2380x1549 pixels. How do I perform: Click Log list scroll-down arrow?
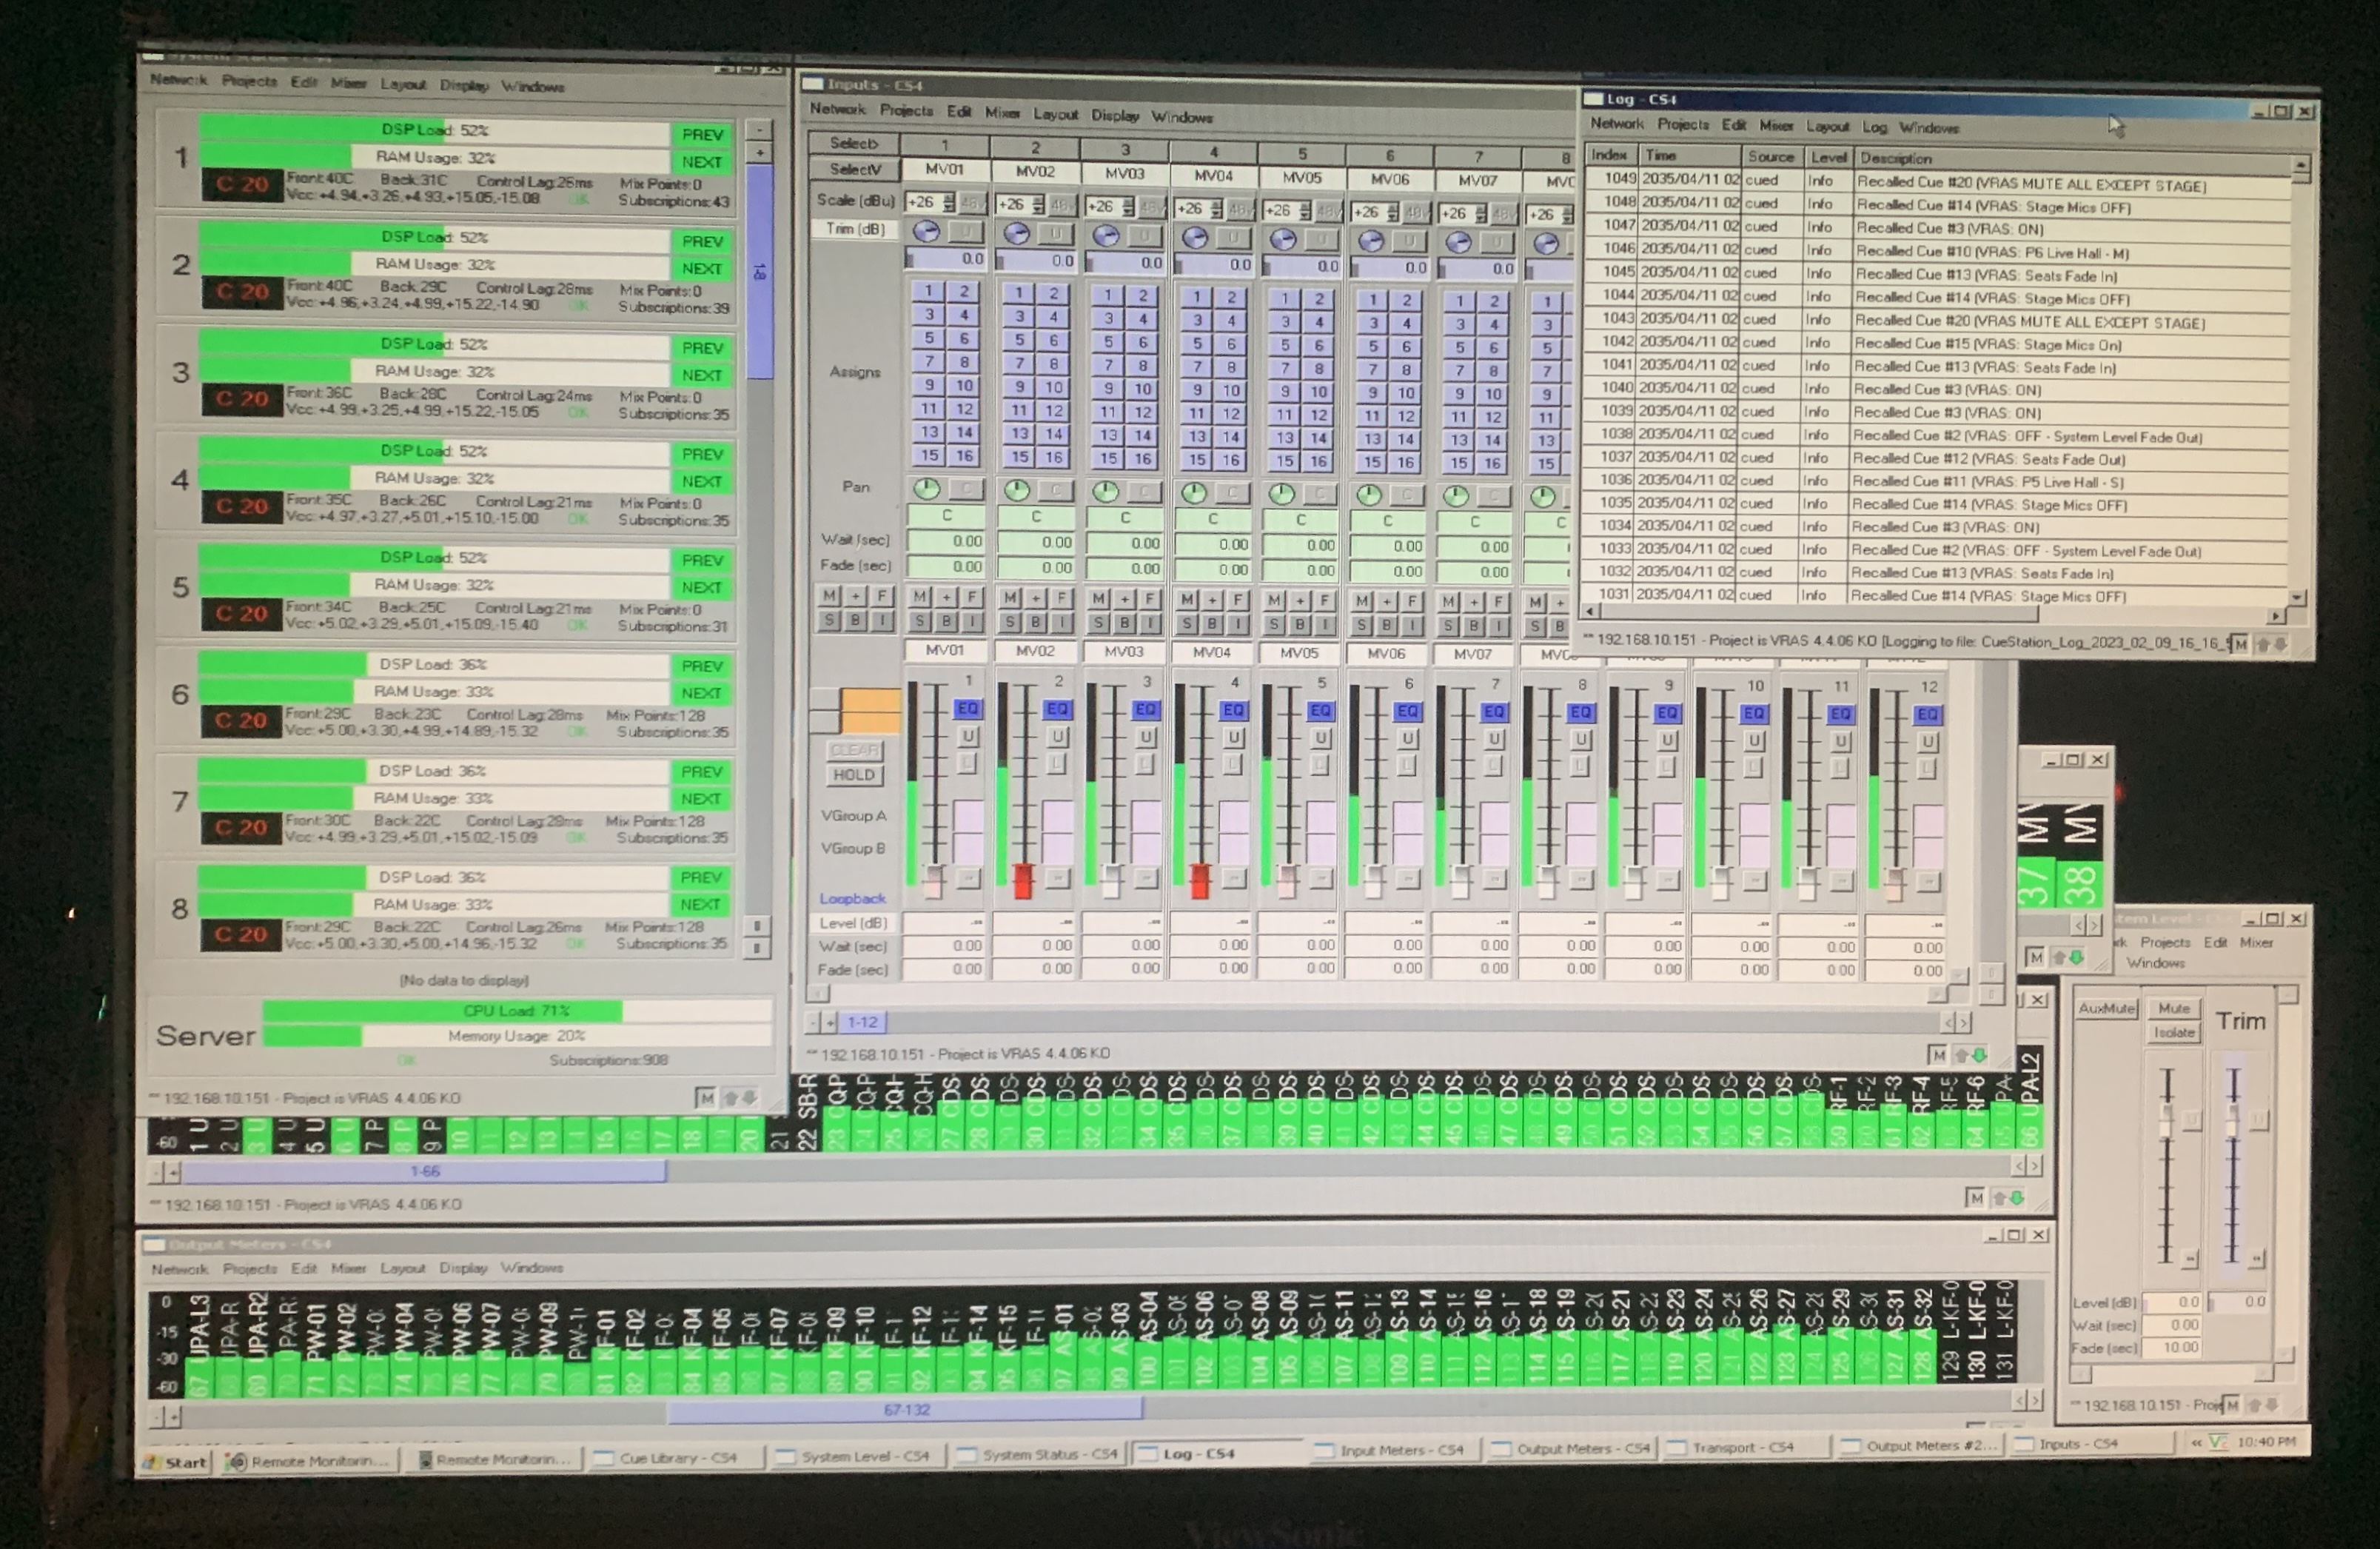pos(2297,597)
